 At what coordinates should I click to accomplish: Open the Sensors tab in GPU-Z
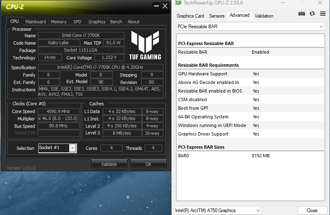point(217,16)
